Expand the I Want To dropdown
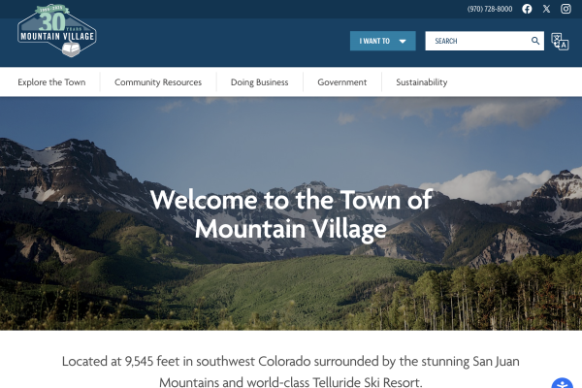 tap(383, 41)
